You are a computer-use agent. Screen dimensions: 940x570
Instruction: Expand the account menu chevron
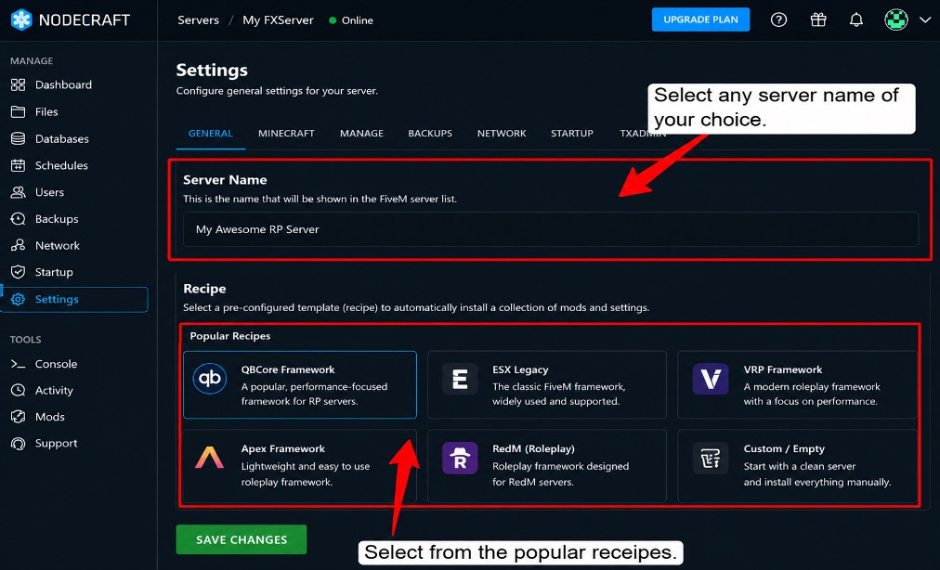pos(925,19)
